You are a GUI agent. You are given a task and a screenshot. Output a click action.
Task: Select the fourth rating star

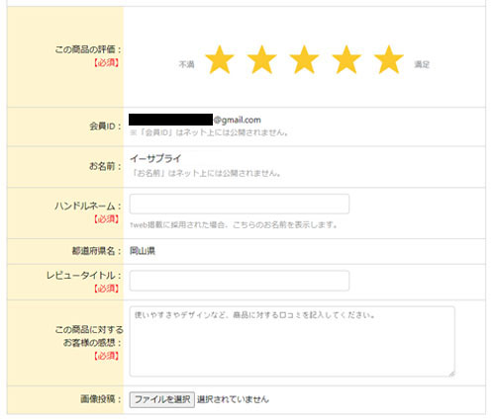point(346,59)
